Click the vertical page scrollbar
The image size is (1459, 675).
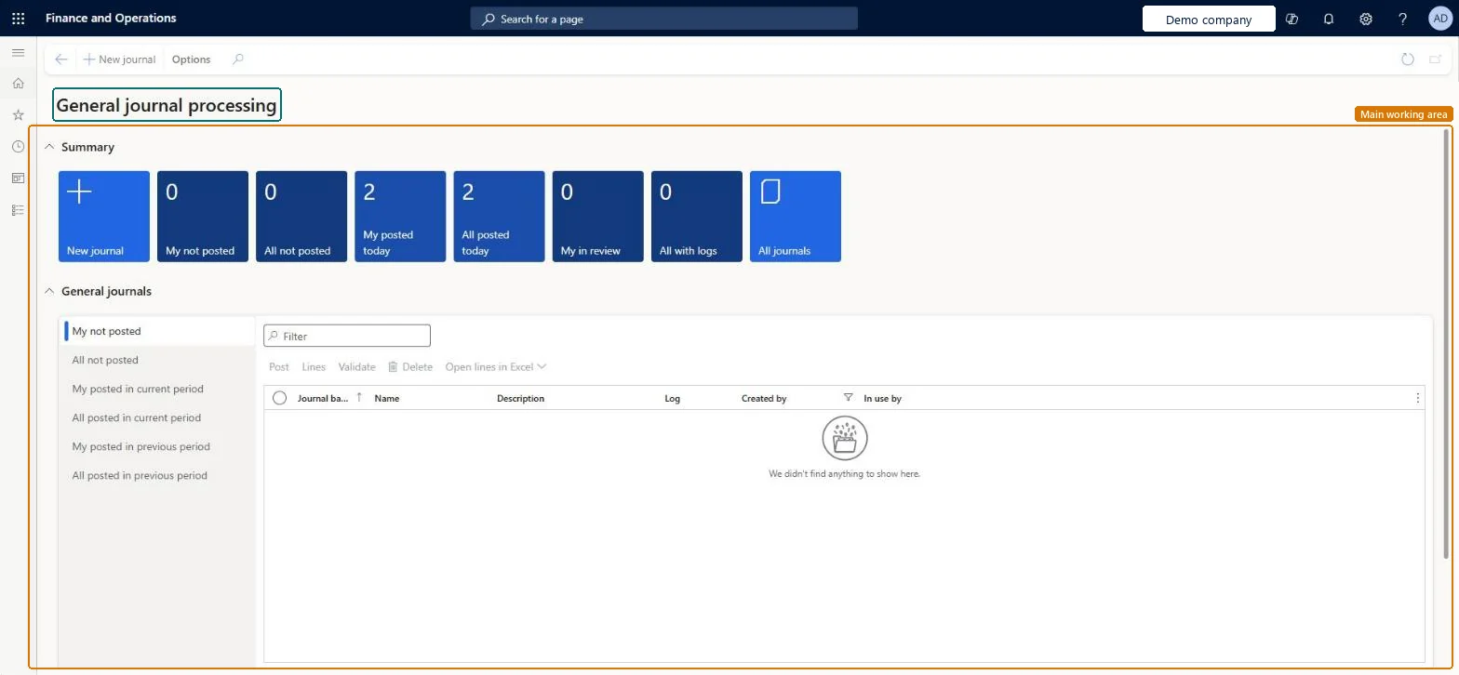pos(1446,344)
